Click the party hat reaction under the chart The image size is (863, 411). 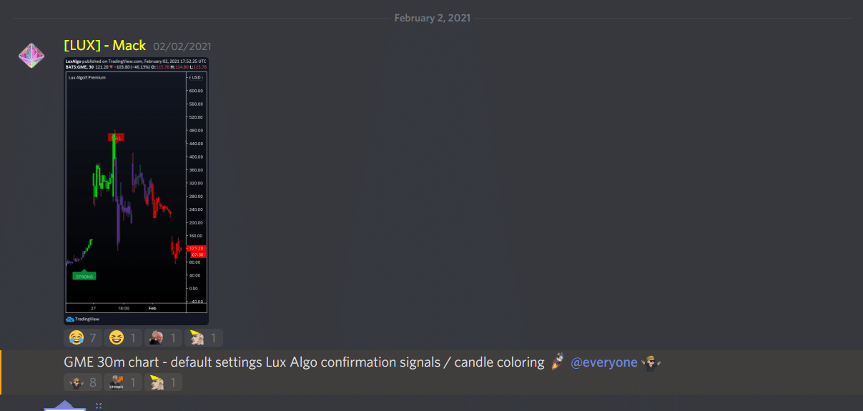[x=203, y=337]
